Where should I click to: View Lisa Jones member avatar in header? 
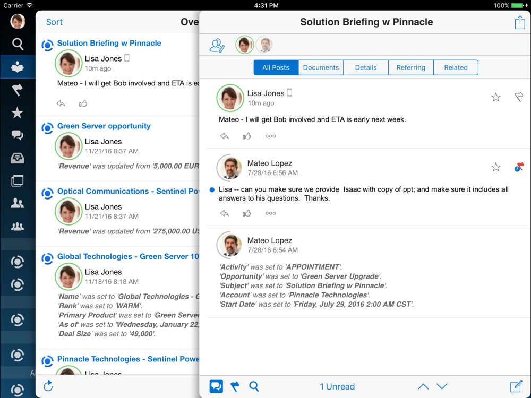[244, 45]
